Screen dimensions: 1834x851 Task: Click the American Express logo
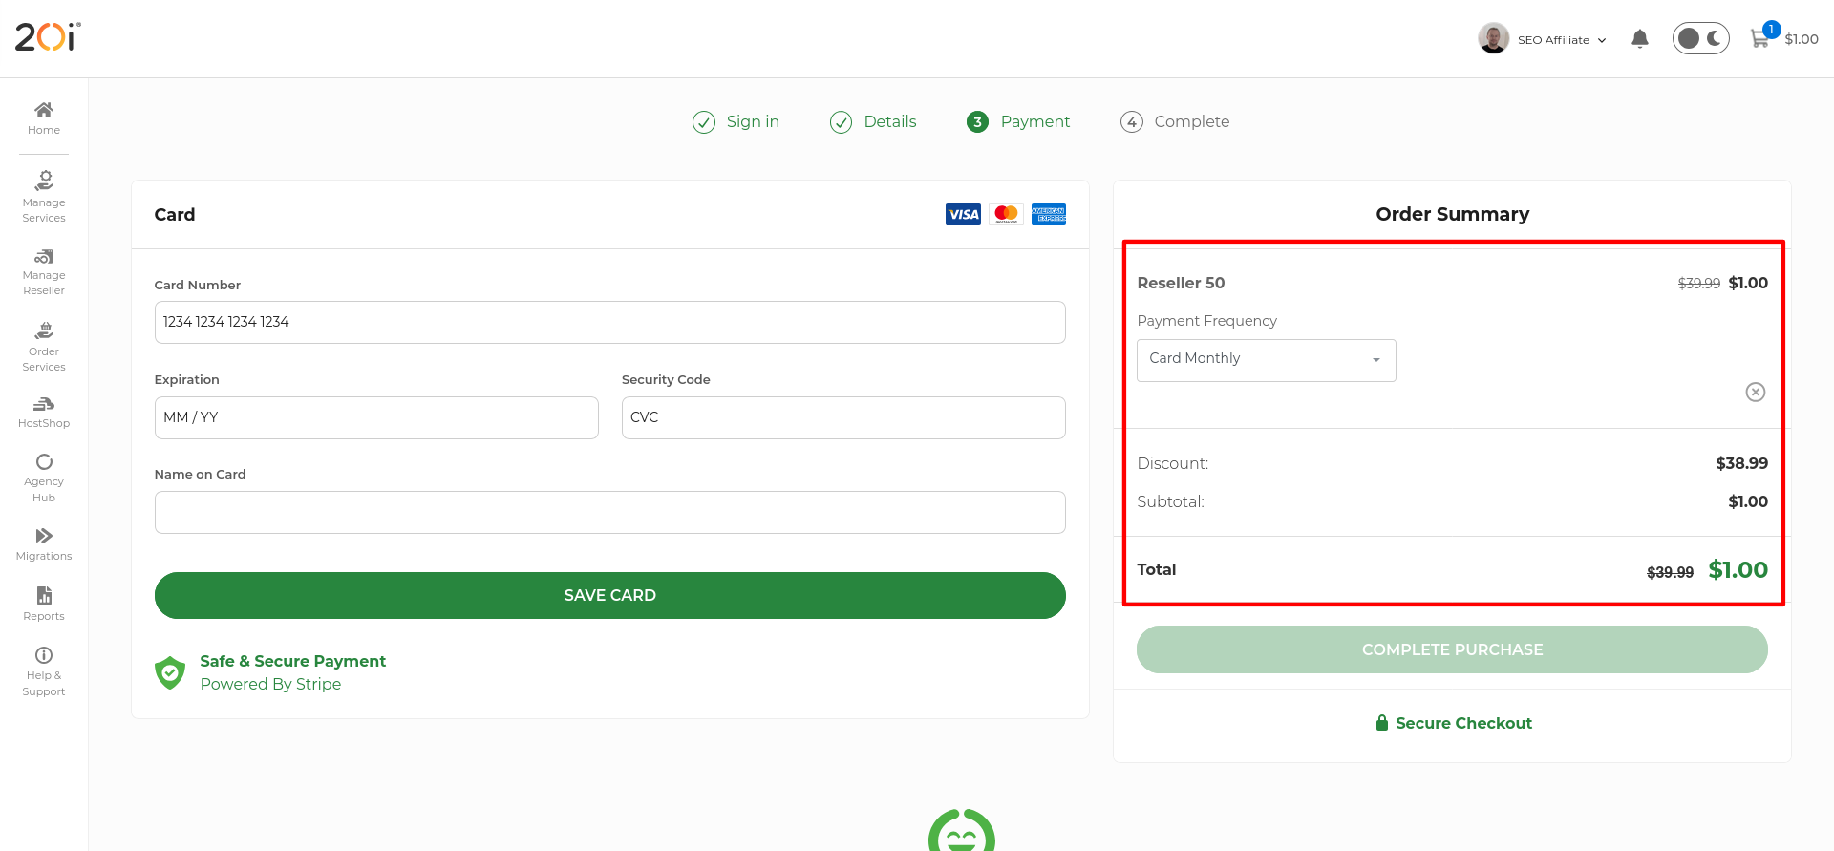[x=1049, y=215]
